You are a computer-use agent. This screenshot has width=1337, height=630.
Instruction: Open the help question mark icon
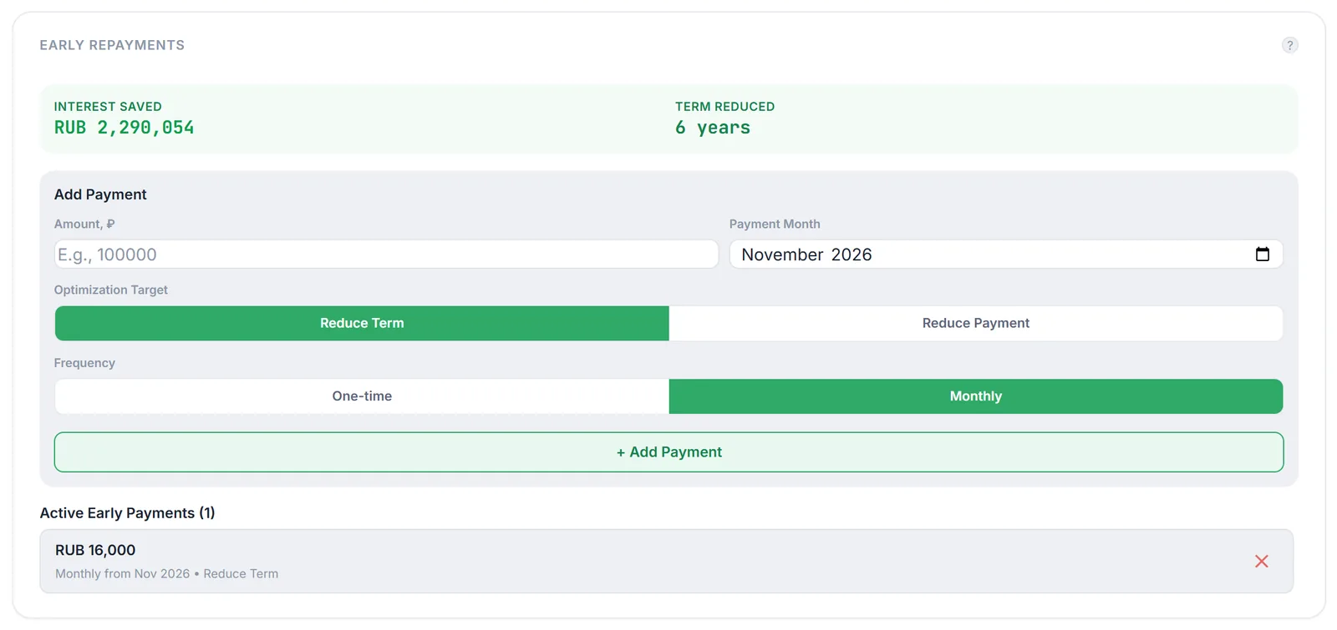1289,45
